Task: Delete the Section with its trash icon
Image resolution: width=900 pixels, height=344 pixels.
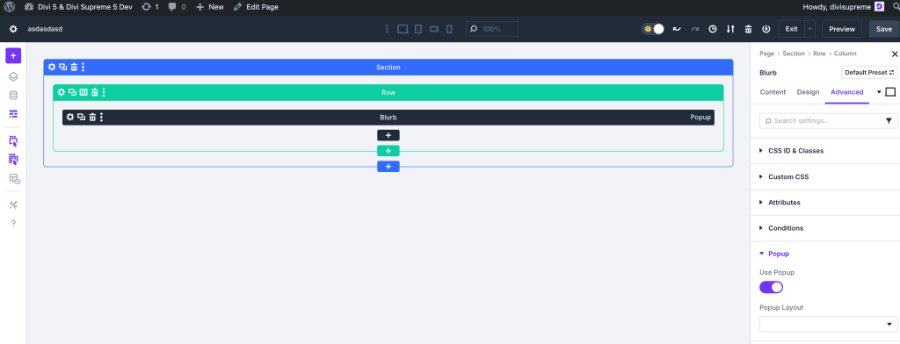Action: click(x=74, y=67)
